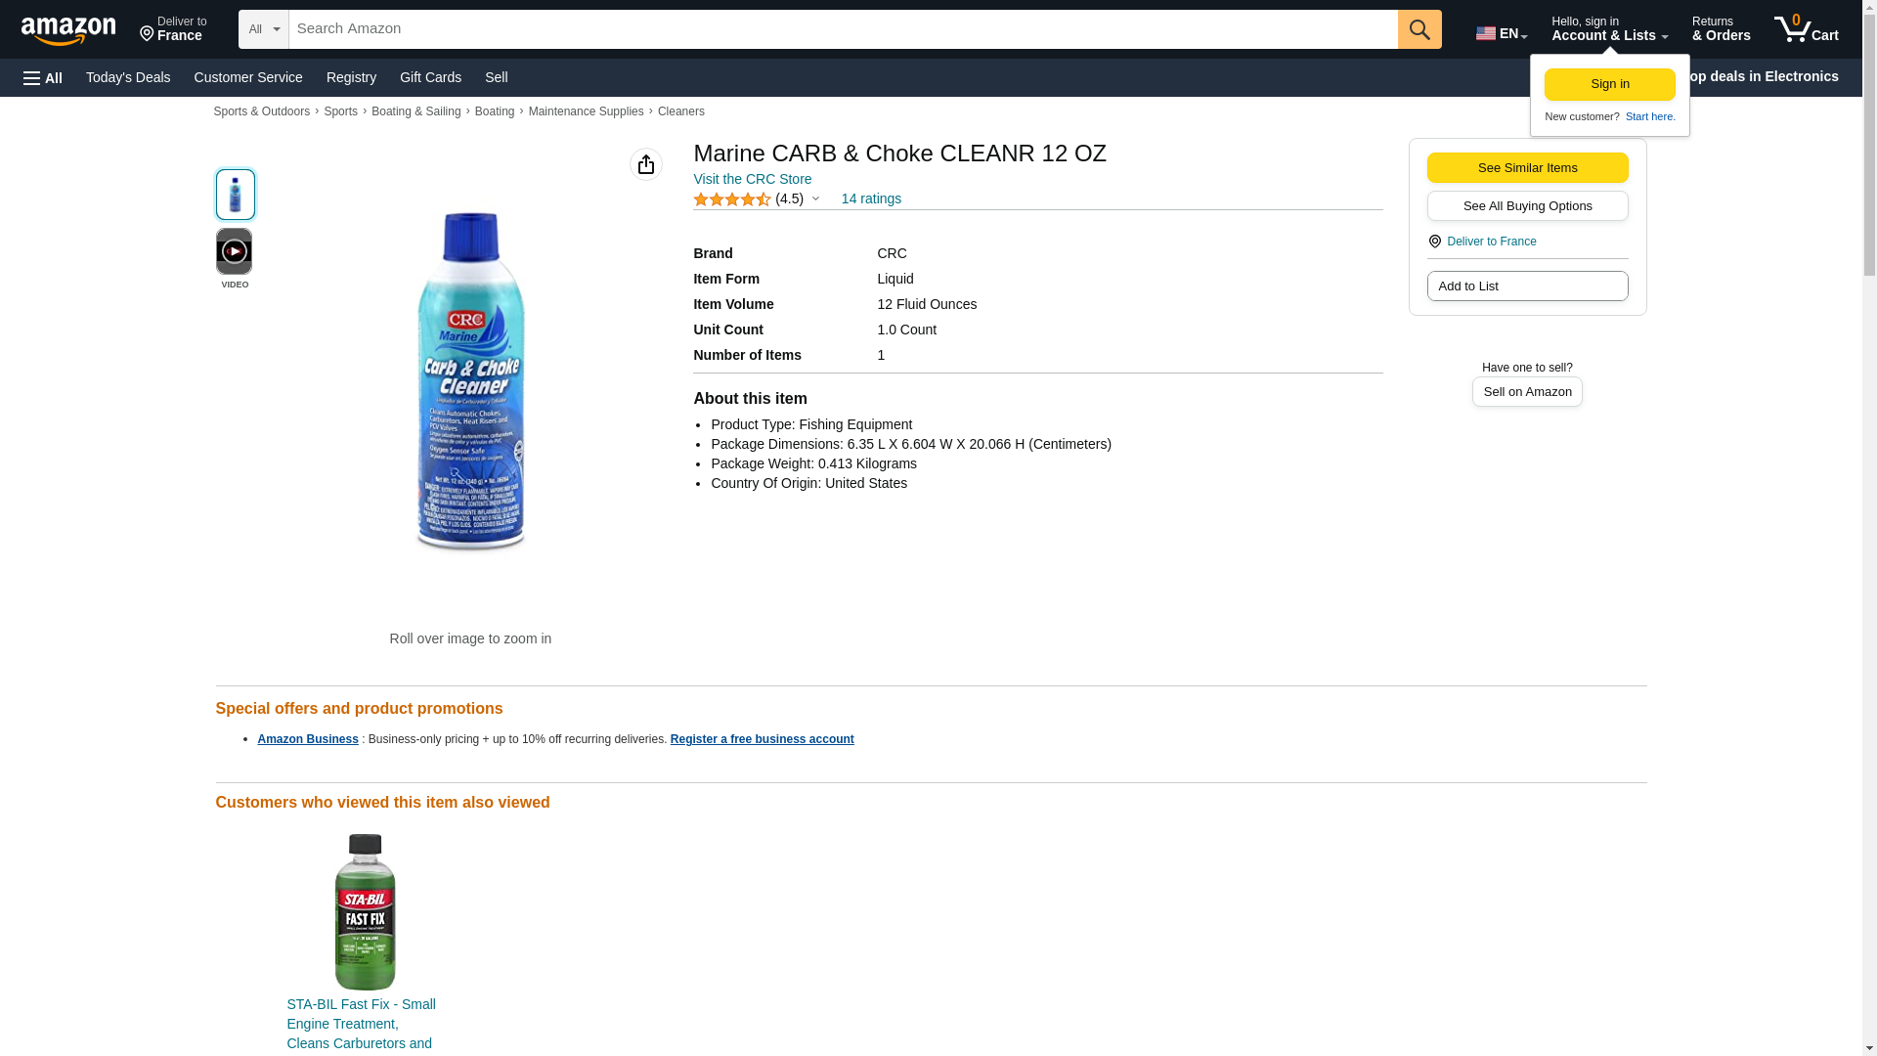This screenshot has width=1877, height=1056.
Task: Click the search magnifier button
Action: click(1419, 29)
